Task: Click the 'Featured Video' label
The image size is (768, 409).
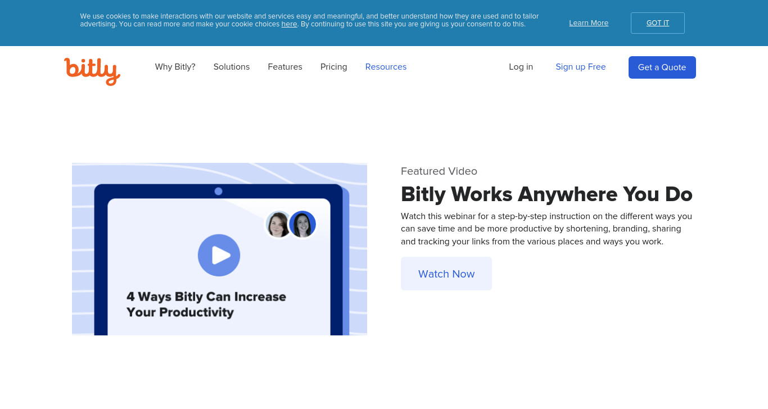Action: pos(439,171)
